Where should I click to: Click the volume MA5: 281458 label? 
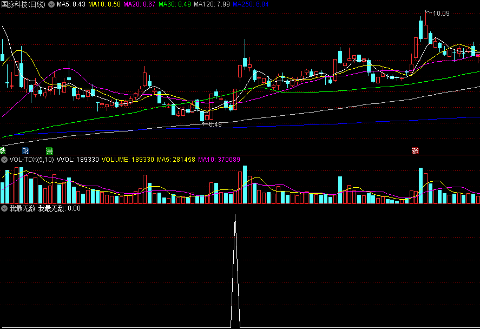(176, 160)
